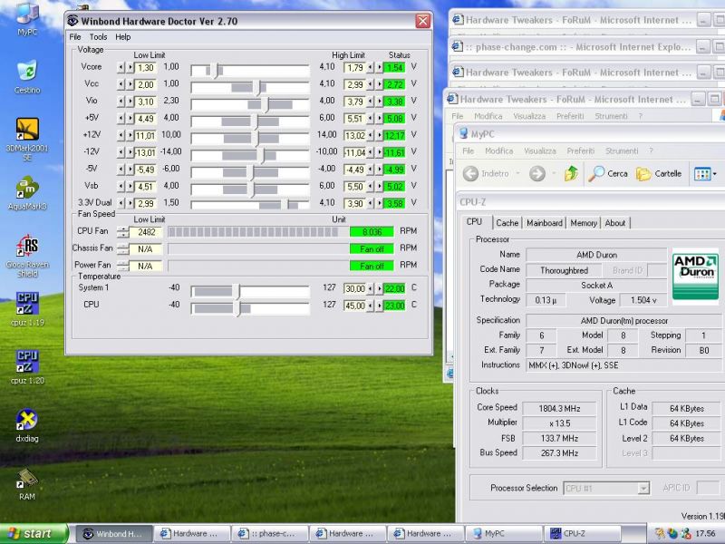Screen dimensions: 725x544
Task: Select the RAM desktop shortcut
Action: point(27,484)
